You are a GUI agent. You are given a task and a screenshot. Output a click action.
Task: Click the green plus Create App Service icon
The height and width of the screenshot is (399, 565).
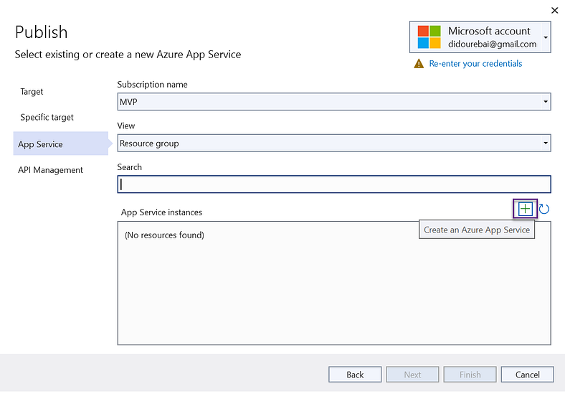[526, 209]
